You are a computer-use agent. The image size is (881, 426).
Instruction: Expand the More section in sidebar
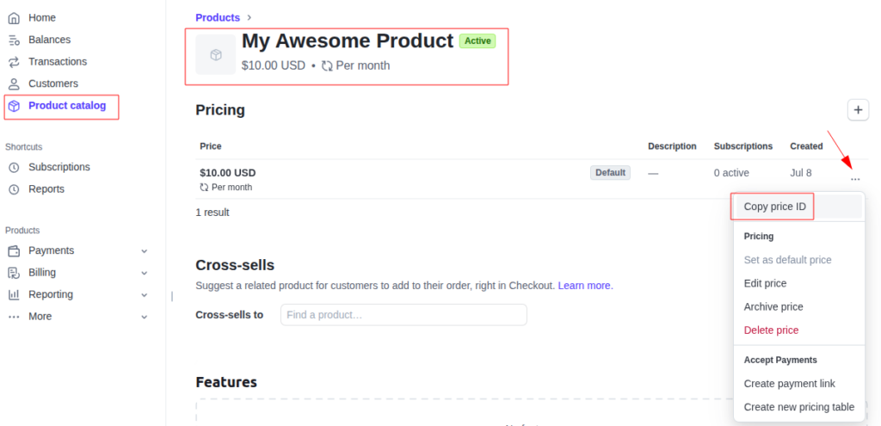pyautogui.click(x=145, y=317)
